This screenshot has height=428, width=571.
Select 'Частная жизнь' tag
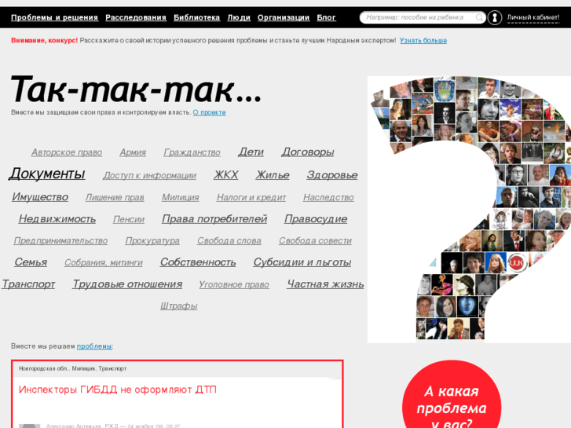pos(326,284)
